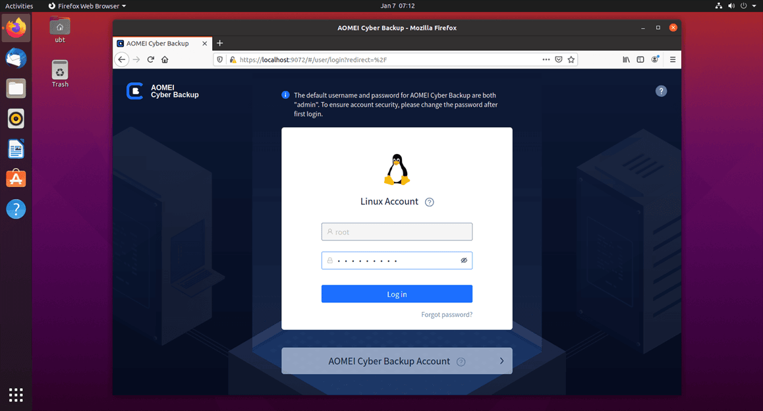
Task: Click the blue info icon in notice
Action: click(286, 95)
